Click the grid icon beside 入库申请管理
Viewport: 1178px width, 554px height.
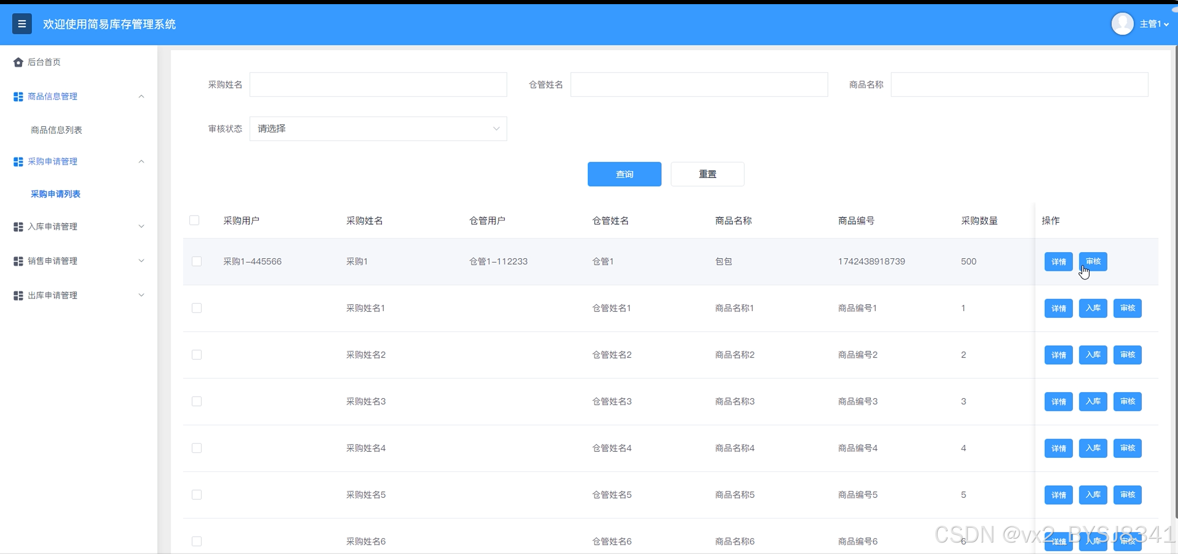point(18,227)
